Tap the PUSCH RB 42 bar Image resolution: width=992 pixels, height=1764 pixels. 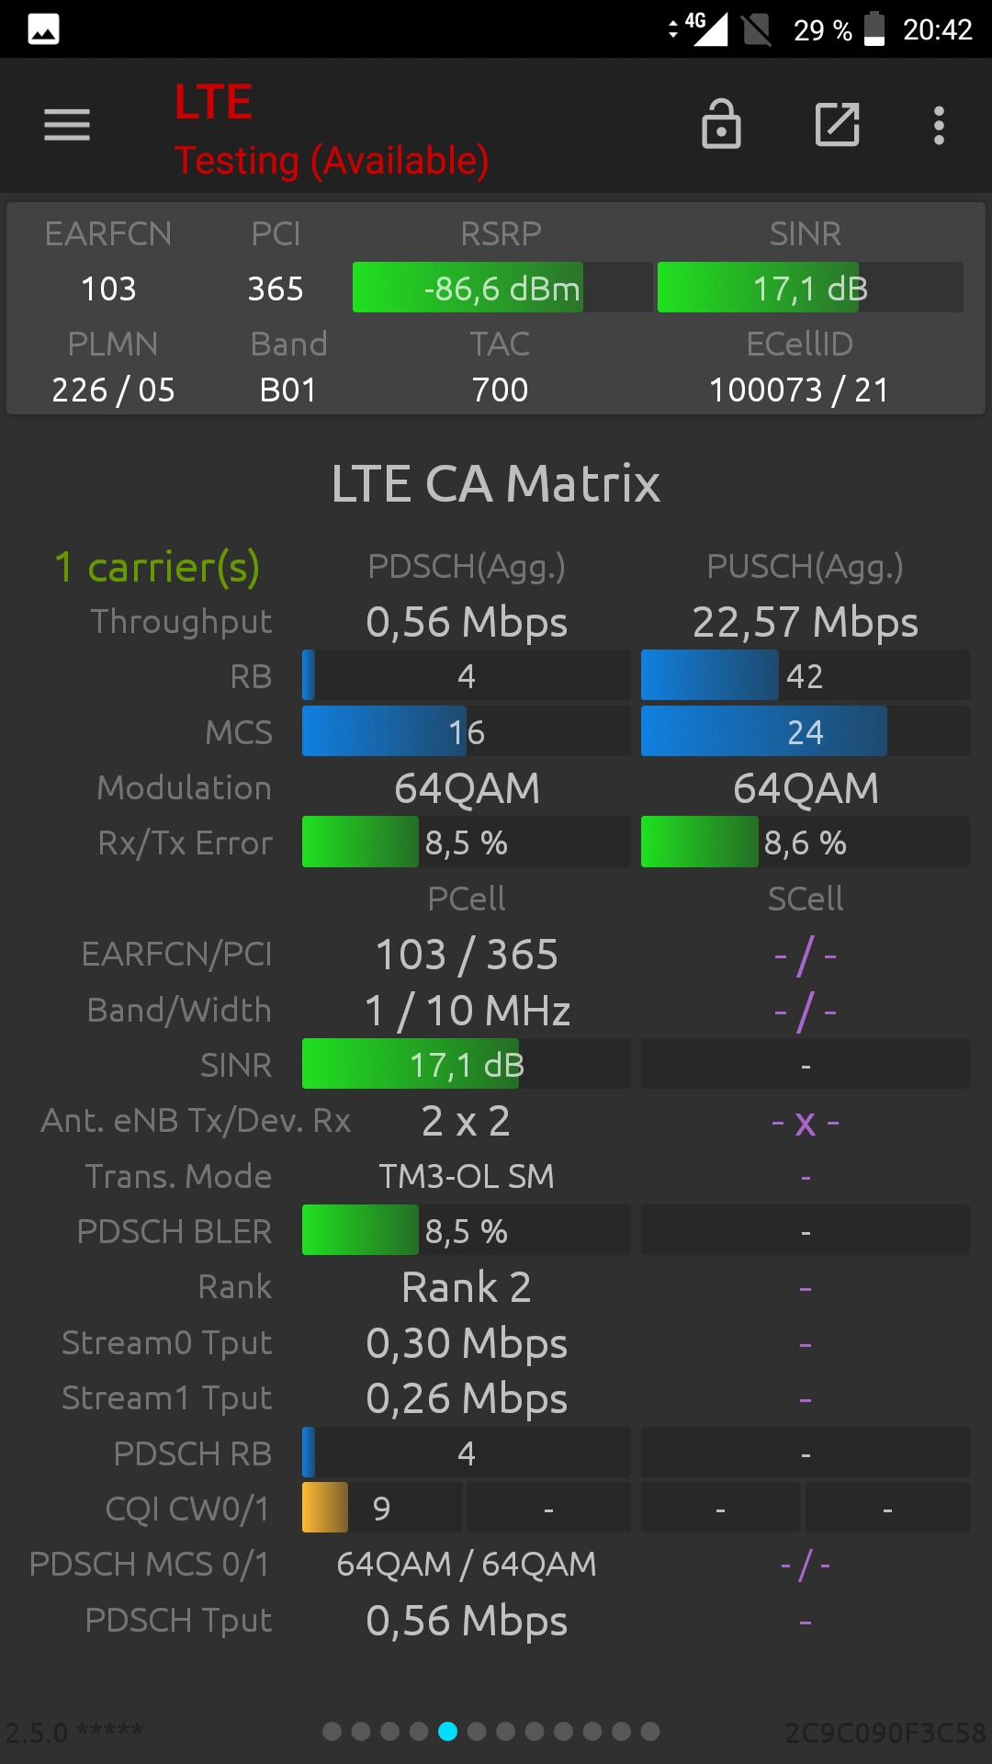(806, 675)
